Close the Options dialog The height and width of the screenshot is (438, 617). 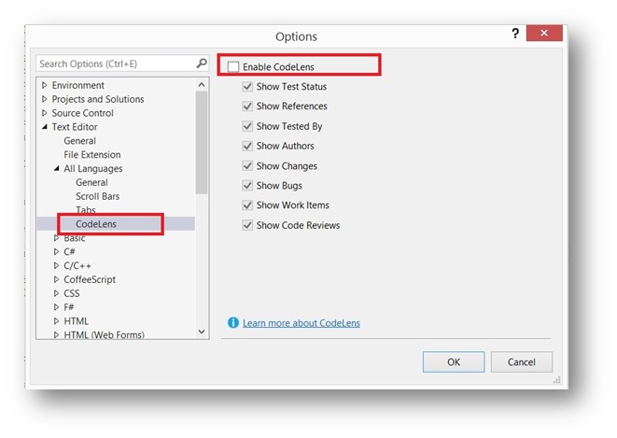(x=544, y=33)
